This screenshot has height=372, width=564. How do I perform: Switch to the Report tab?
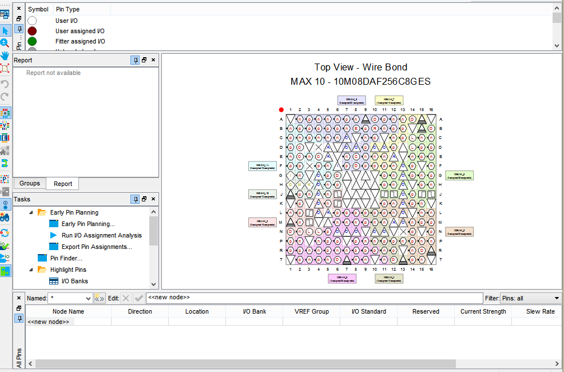point(63,184)
